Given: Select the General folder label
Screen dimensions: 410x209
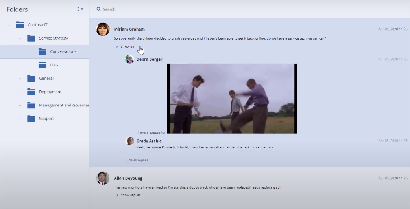Looking at the screenshot, I should (46, 78).
